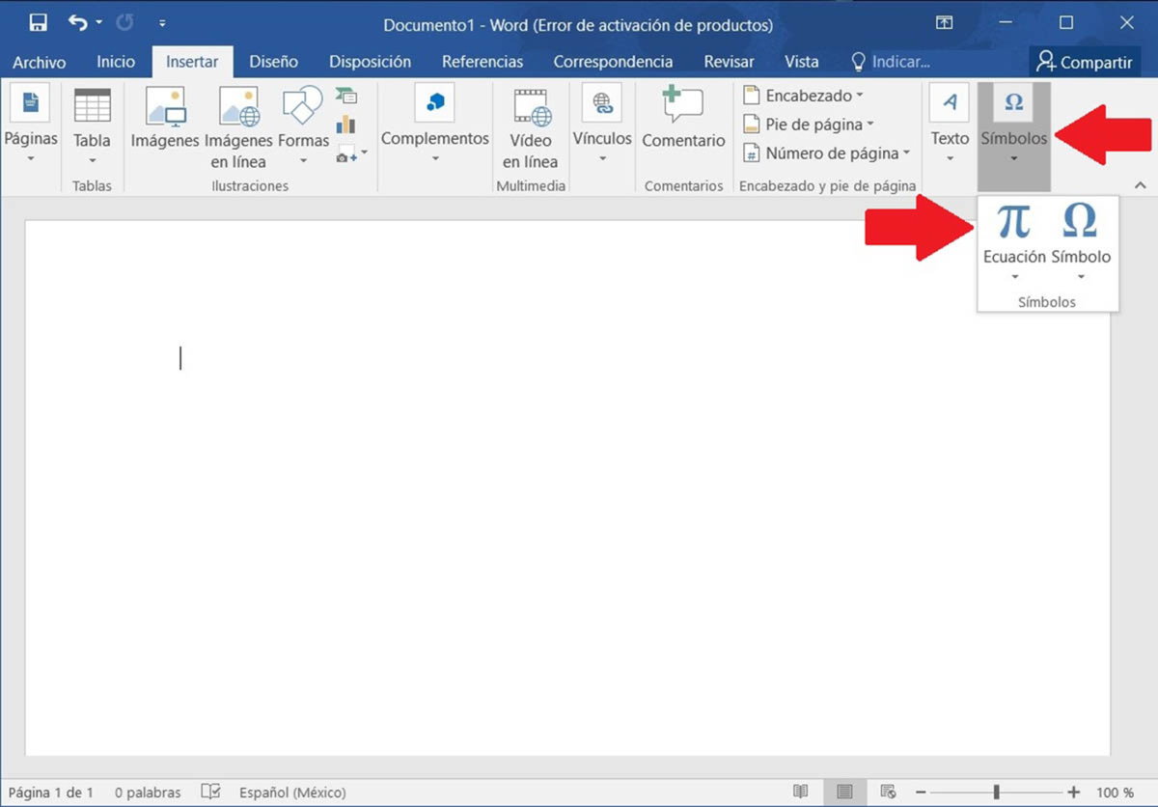Open the Formas gallery
The image size is (1158, 807).
click(303, 125)
